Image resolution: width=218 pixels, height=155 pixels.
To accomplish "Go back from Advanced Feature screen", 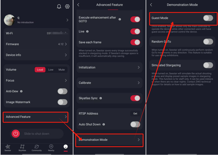I will [x=78, y=5].
